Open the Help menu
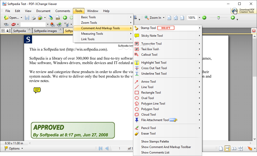The width and height of the screenshot is (257, 156). [106, 11]
